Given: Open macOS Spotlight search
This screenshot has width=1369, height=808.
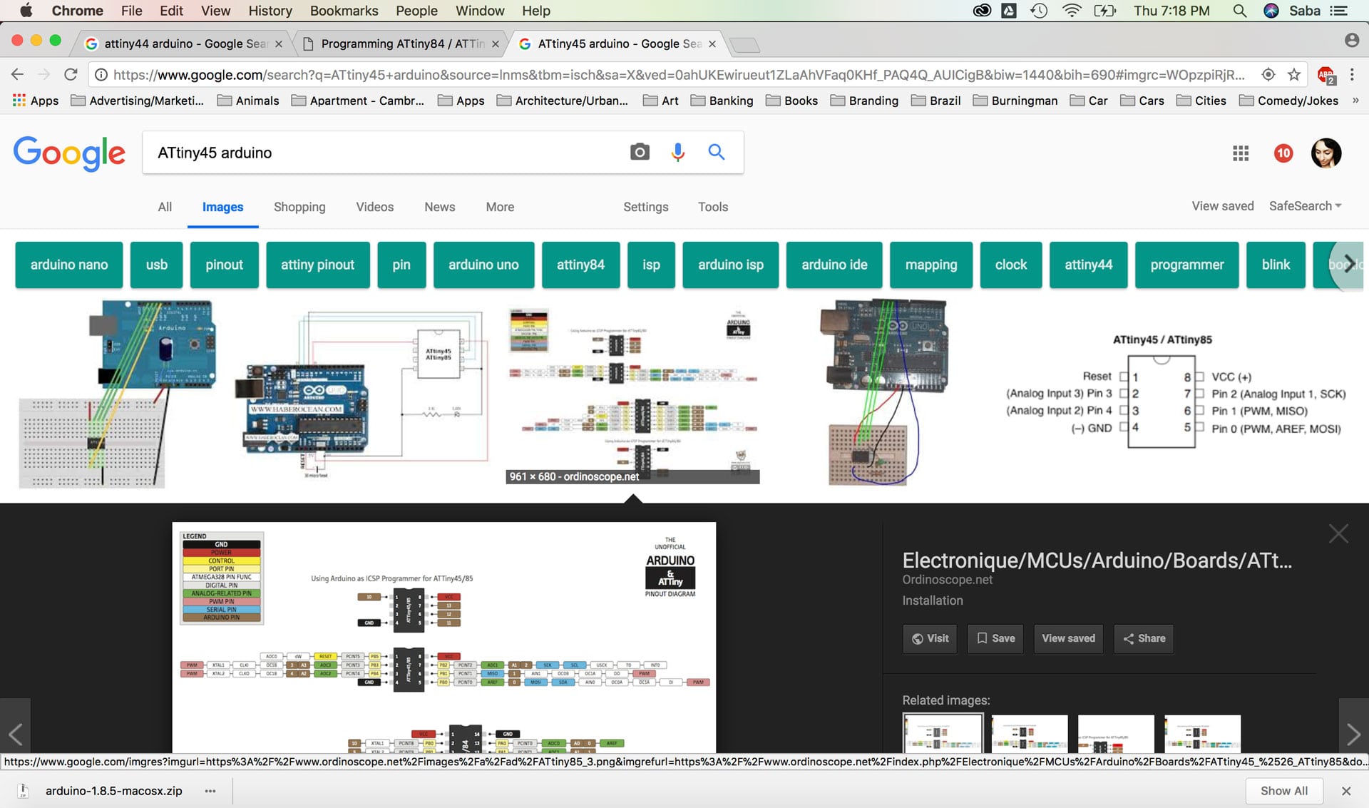Looking at the screenshot, I should [1240, 11].
